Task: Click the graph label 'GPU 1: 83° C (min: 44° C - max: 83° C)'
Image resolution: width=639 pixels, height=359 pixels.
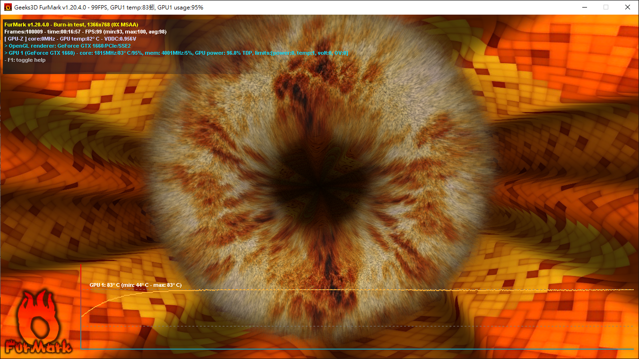Action: (x=136, y=285)
